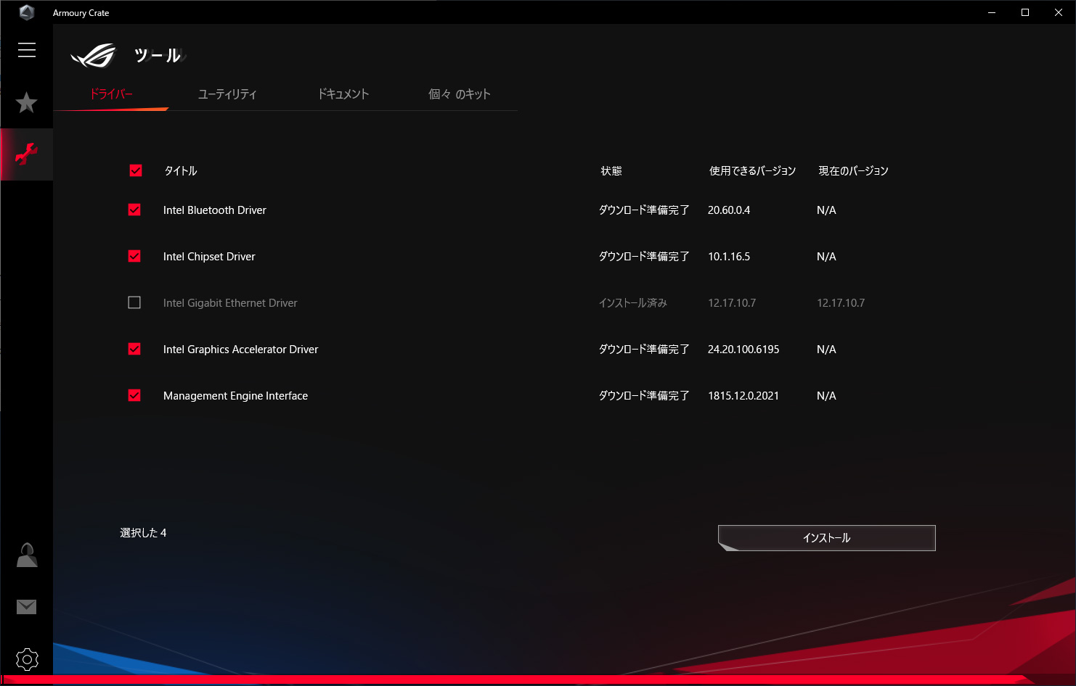Open the user profile sidebar icon
Screen dimensions: 1076x686
coord(27,555)
